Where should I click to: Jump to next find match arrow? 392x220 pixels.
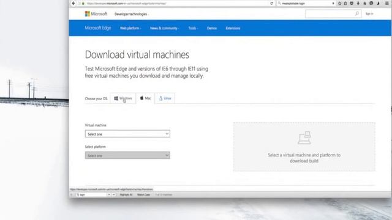[114, 194]
